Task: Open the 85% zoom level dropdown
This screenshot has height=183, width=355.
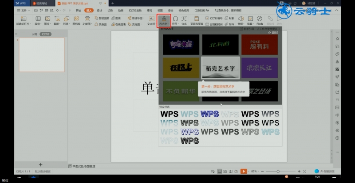Action: point(255,172)
